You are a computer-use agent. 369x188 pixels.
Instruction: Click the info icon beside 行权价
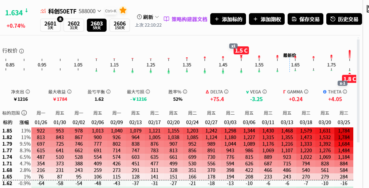pyautogui.click(x=22, y=51)
